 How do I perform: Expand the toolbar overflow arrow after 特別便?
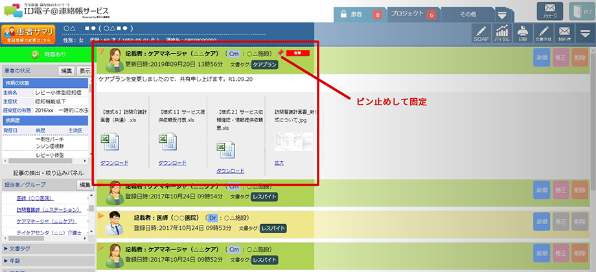tap(585, 34)
